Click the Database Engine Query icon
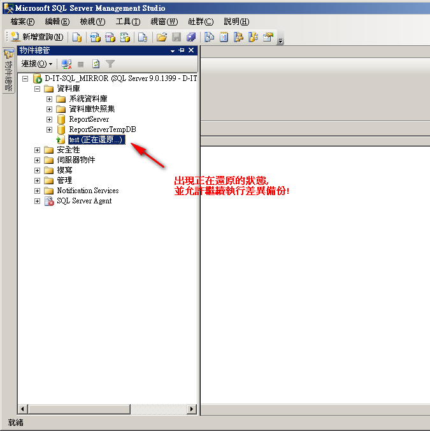Viewport: 430px width, 431px height. tap(77, 37)
